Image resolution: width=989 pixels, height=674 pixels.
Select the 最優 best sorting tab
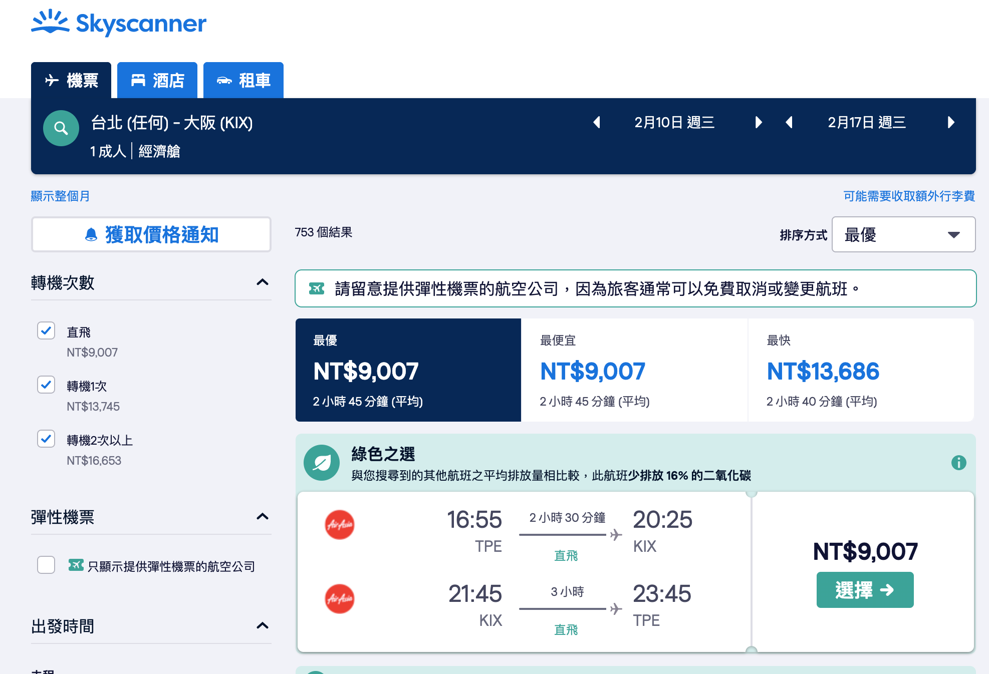(408, 370)
